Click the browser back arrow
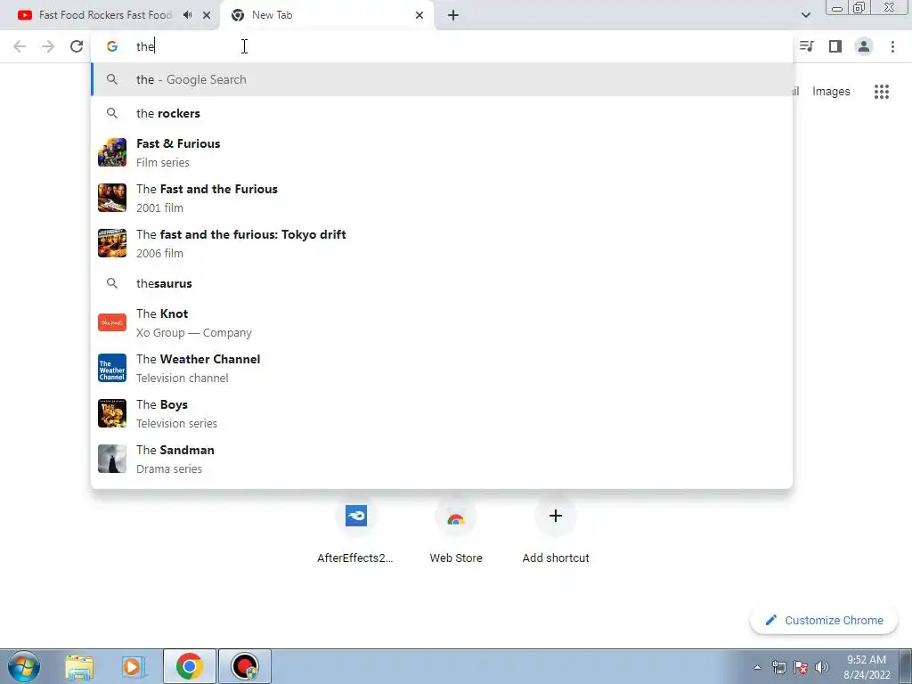The width and height of the screenshot is (912, 684). coord(20,46)
